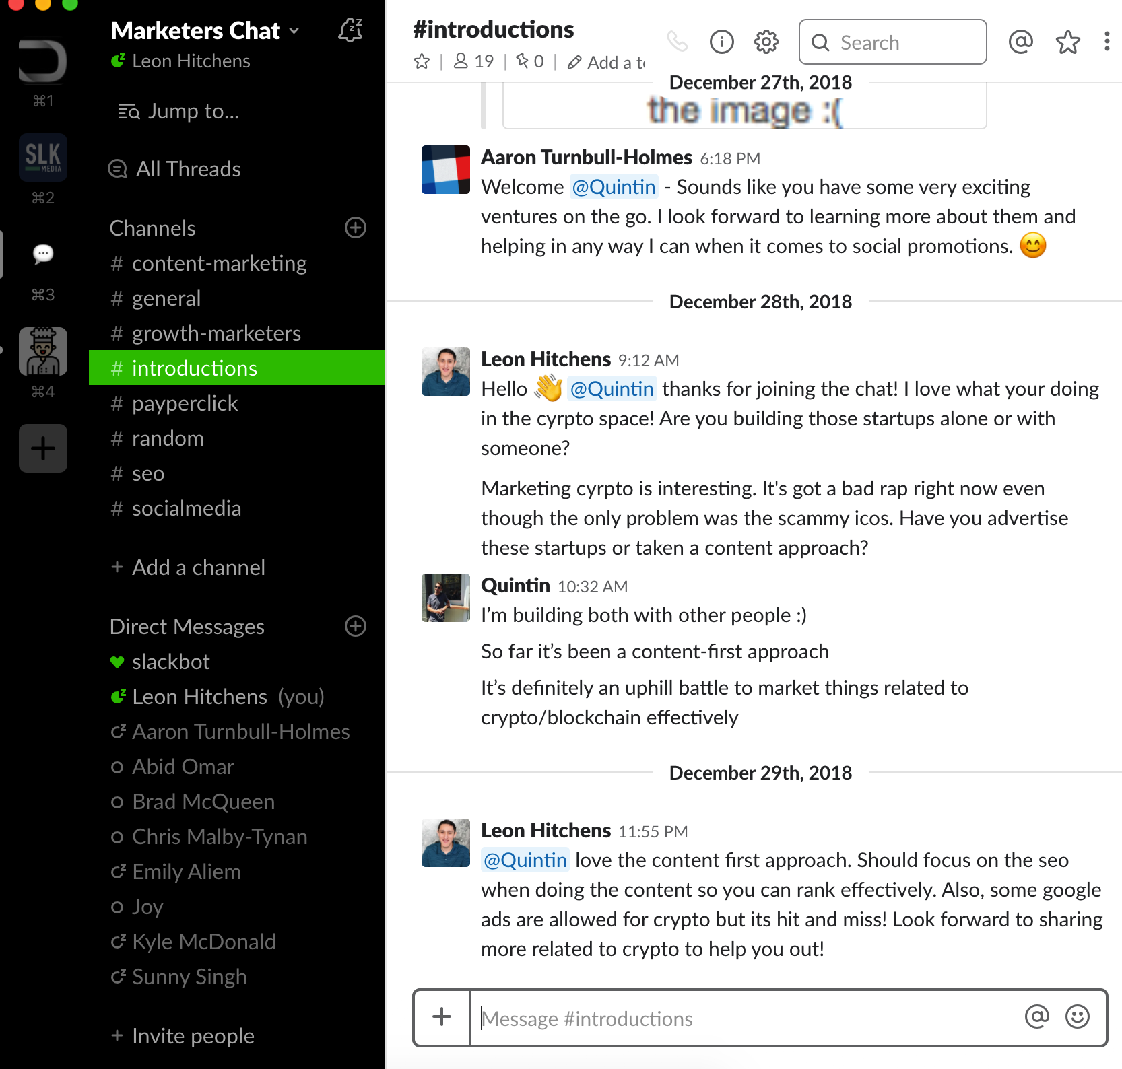1122x1069 pixels.
Task: Snooze notifications with the bell icon
Action: click(x=350, y=30)
